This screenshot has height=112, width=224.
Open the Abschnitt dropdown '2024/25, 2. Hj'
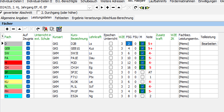coord(89,8)
